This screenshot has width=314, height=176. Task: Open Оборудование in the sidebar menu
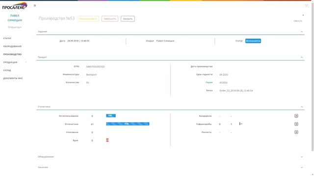[12, 46]
